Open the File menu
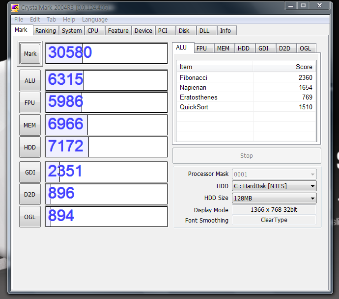 point(19,20)
